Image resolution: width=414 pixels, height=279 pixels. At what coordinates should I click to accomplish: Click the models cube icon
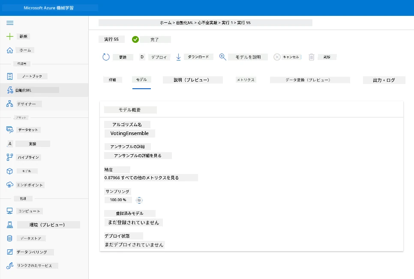pos(10,171)
